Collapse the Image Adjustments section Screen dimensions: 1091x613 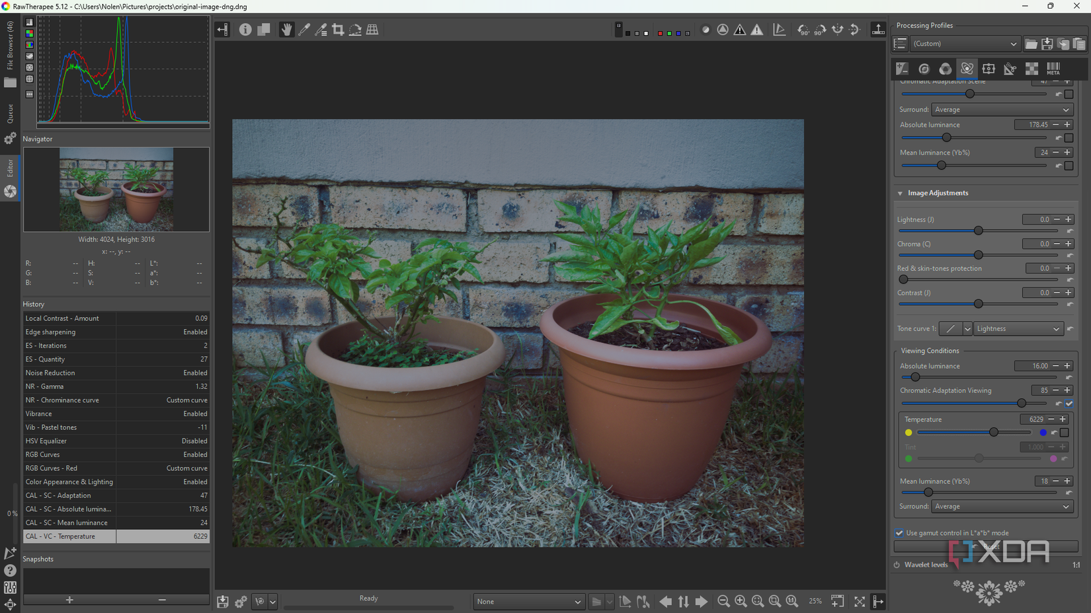pyautogui.click(x=901, y=193)
